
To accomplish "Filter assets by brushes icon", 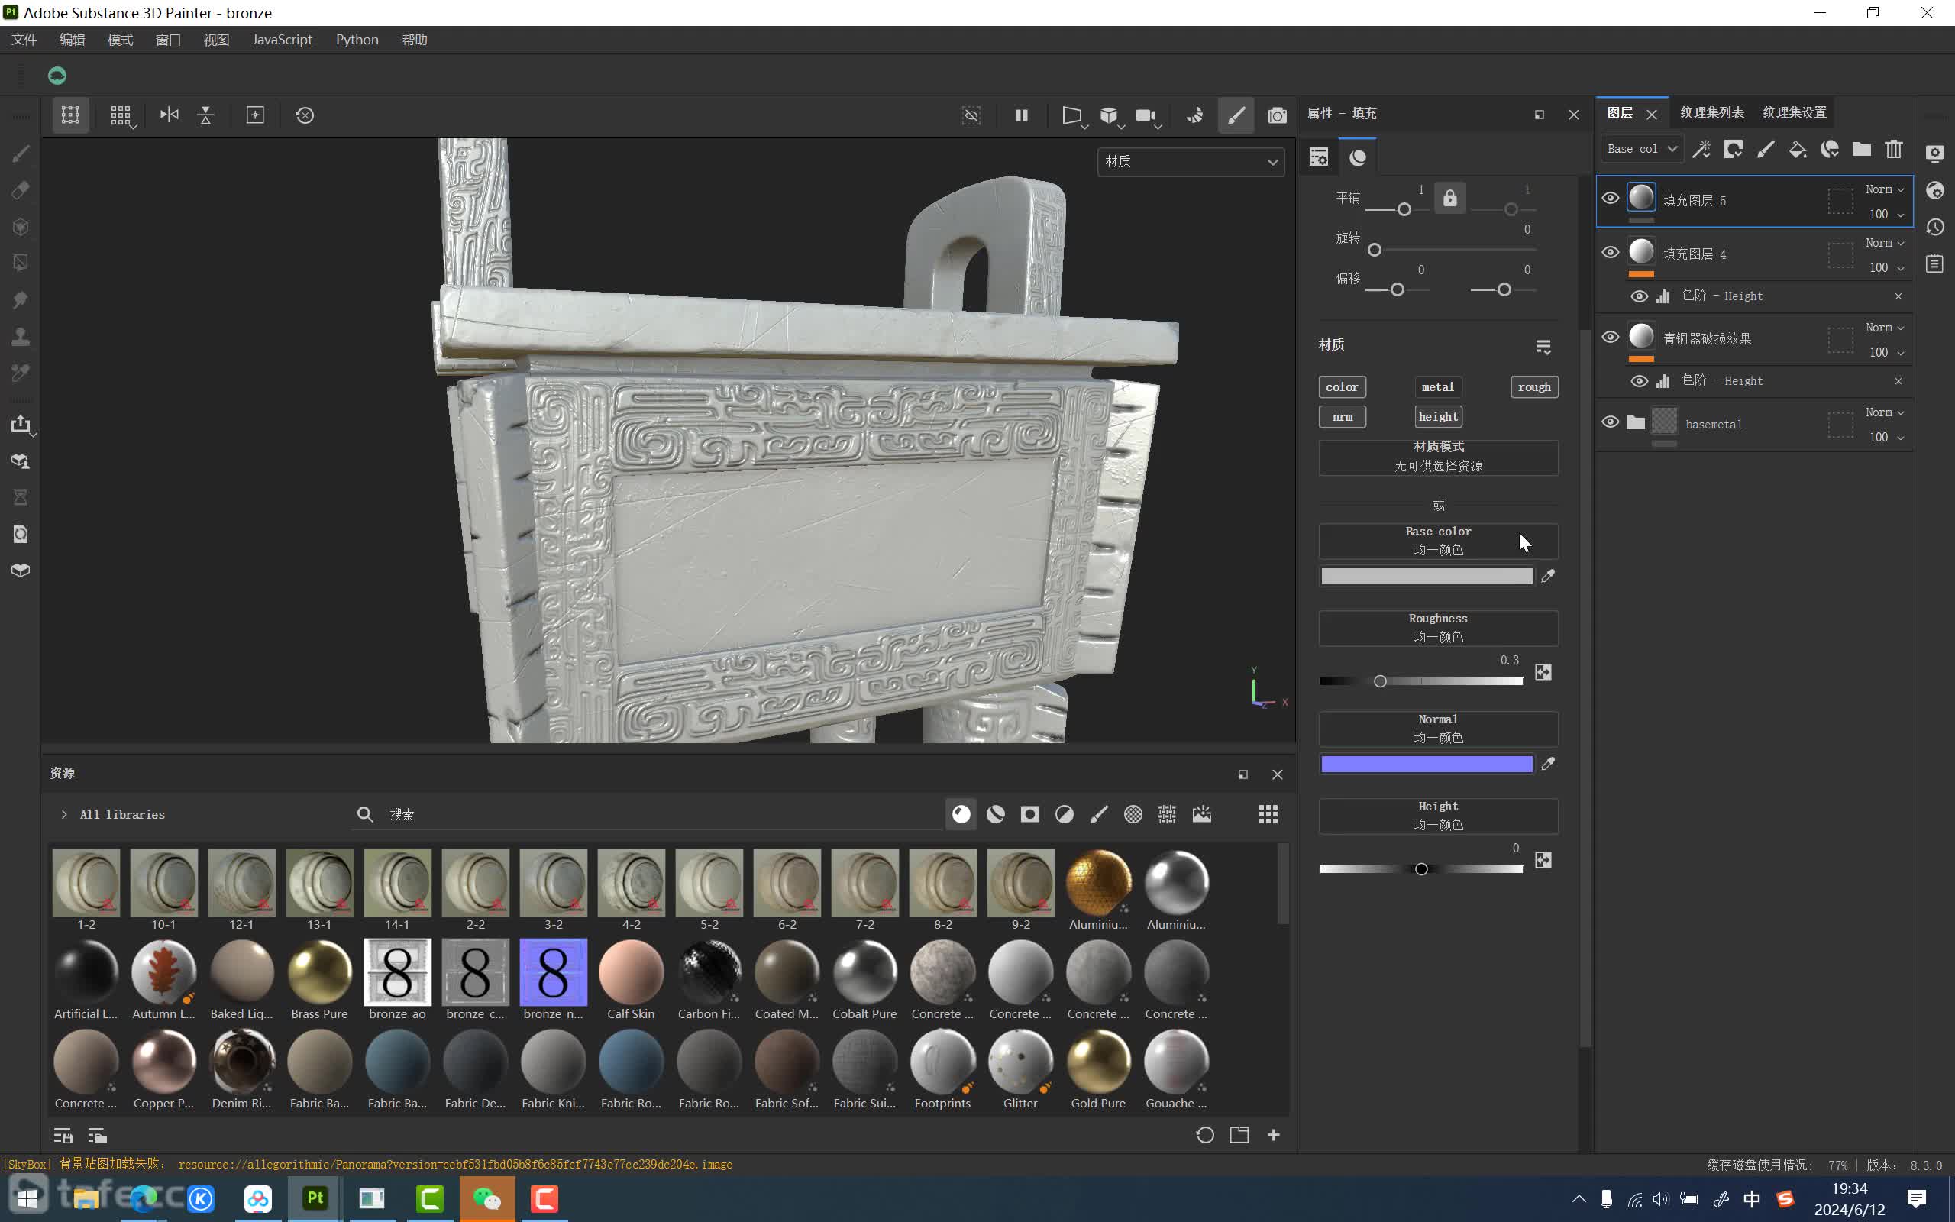I will tap(1099, 814).
